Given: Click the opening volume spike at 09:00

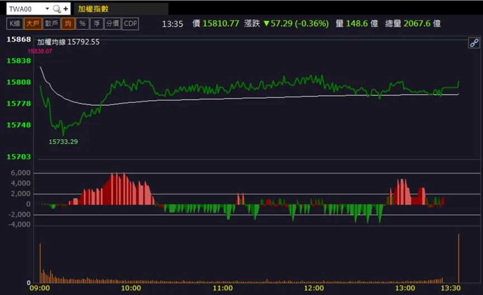Looking at the screenshot, I should [40, 263].
